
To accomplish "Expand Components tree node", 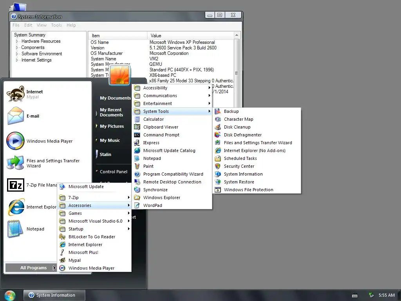I will coord(17,47).
